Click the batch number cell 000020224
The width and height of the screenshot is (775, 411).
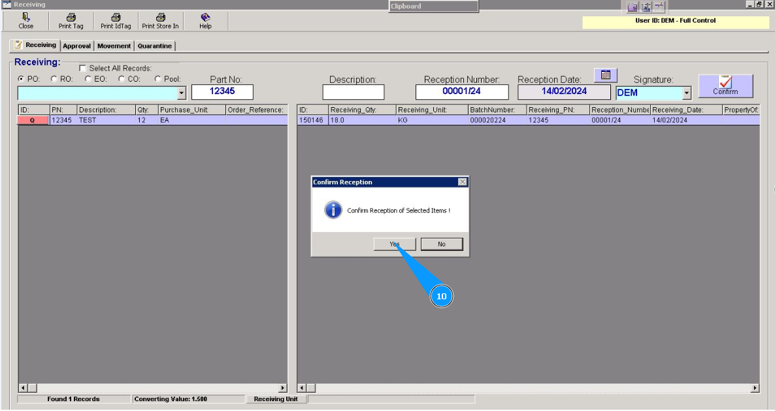(497, 120)
